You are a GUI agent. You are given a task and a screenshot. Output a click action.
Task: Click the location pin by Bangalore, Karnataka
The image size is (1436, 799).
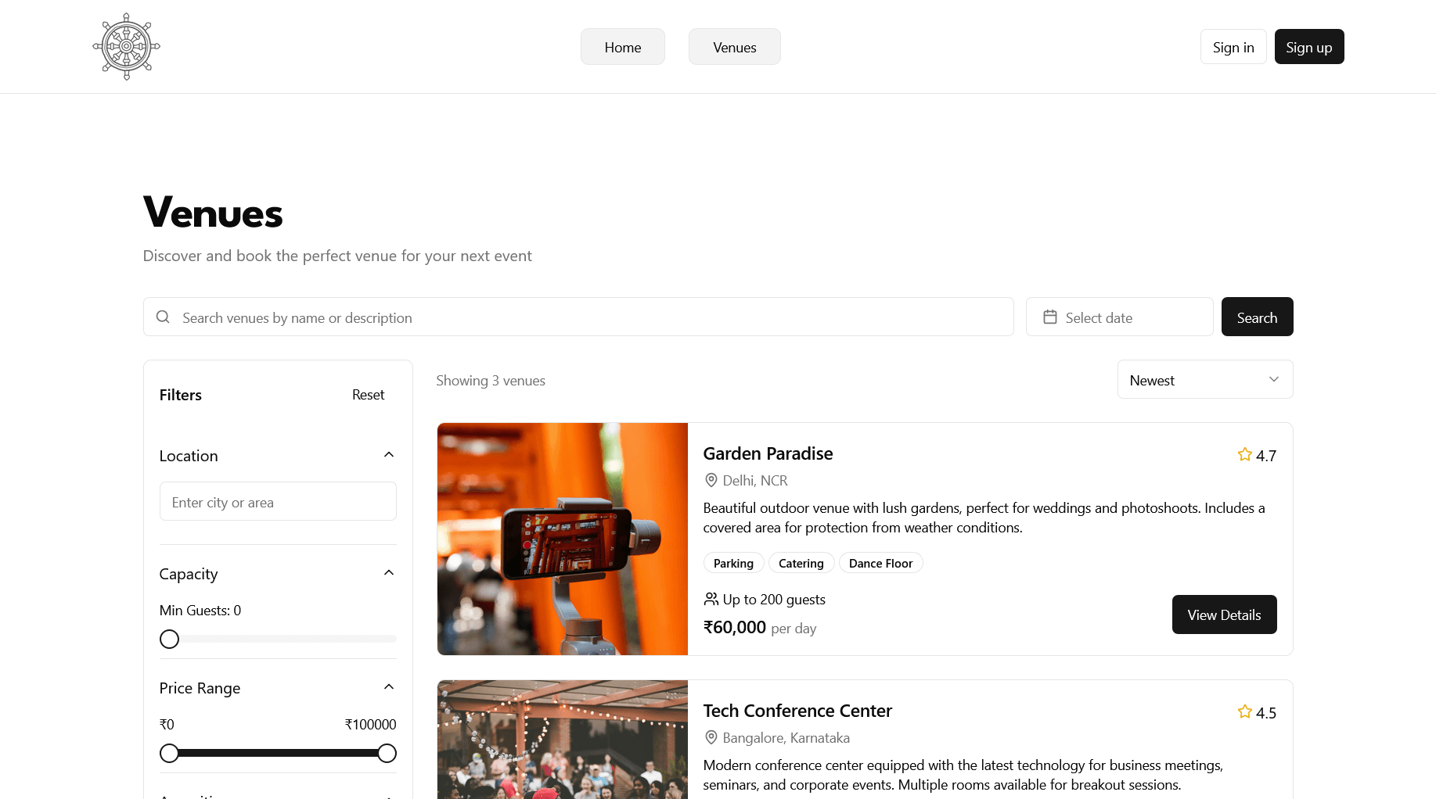click(711, 737)
